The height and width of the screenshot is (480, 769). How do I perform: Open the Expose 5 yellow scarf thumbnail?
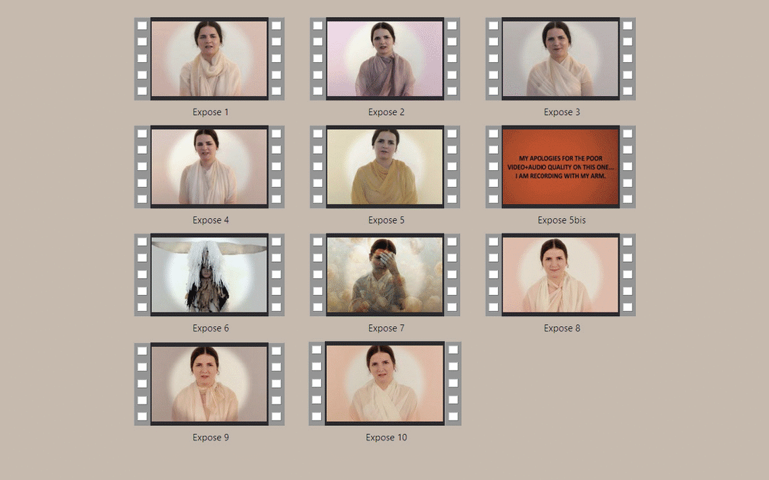(x=385, y=167)
